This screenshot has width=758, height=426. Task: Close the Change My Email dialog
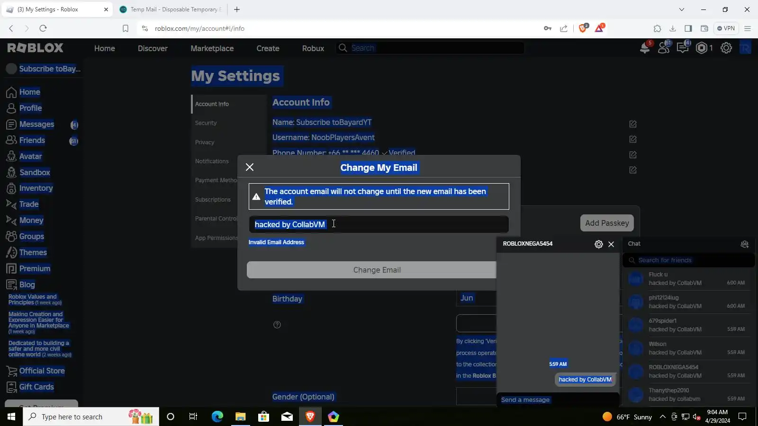(x=250, y=167)
